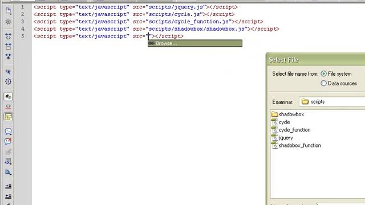Click the Remove Comment icon
The image size is (365, 205).
tap(8, 142)
